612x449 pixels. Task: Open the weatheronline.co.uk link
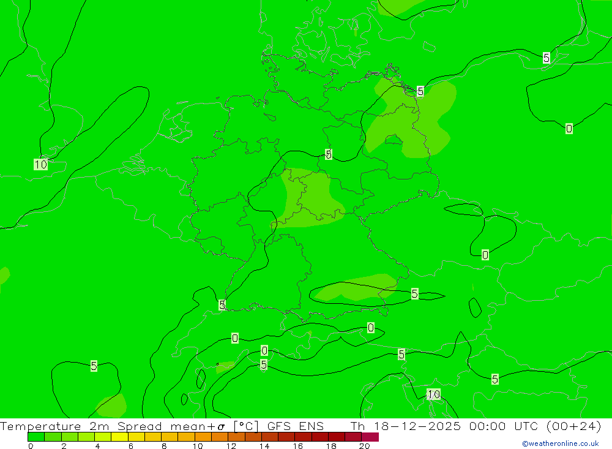click(x=561, y=443)
